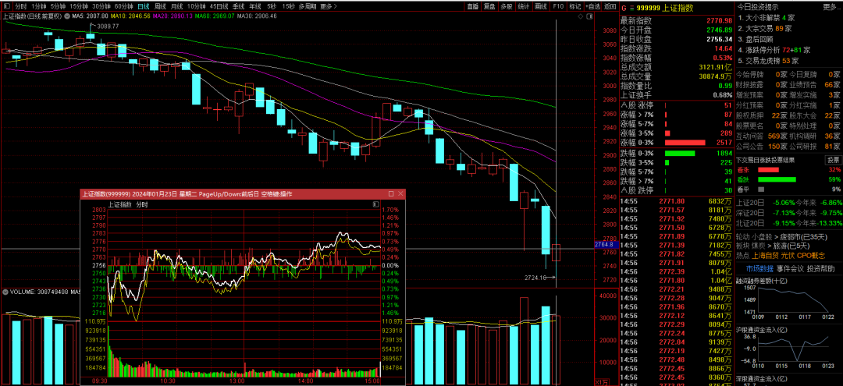843x386 pixels.
Task: Open the 业绩预告 66家 entry
Action: (815, 85)
